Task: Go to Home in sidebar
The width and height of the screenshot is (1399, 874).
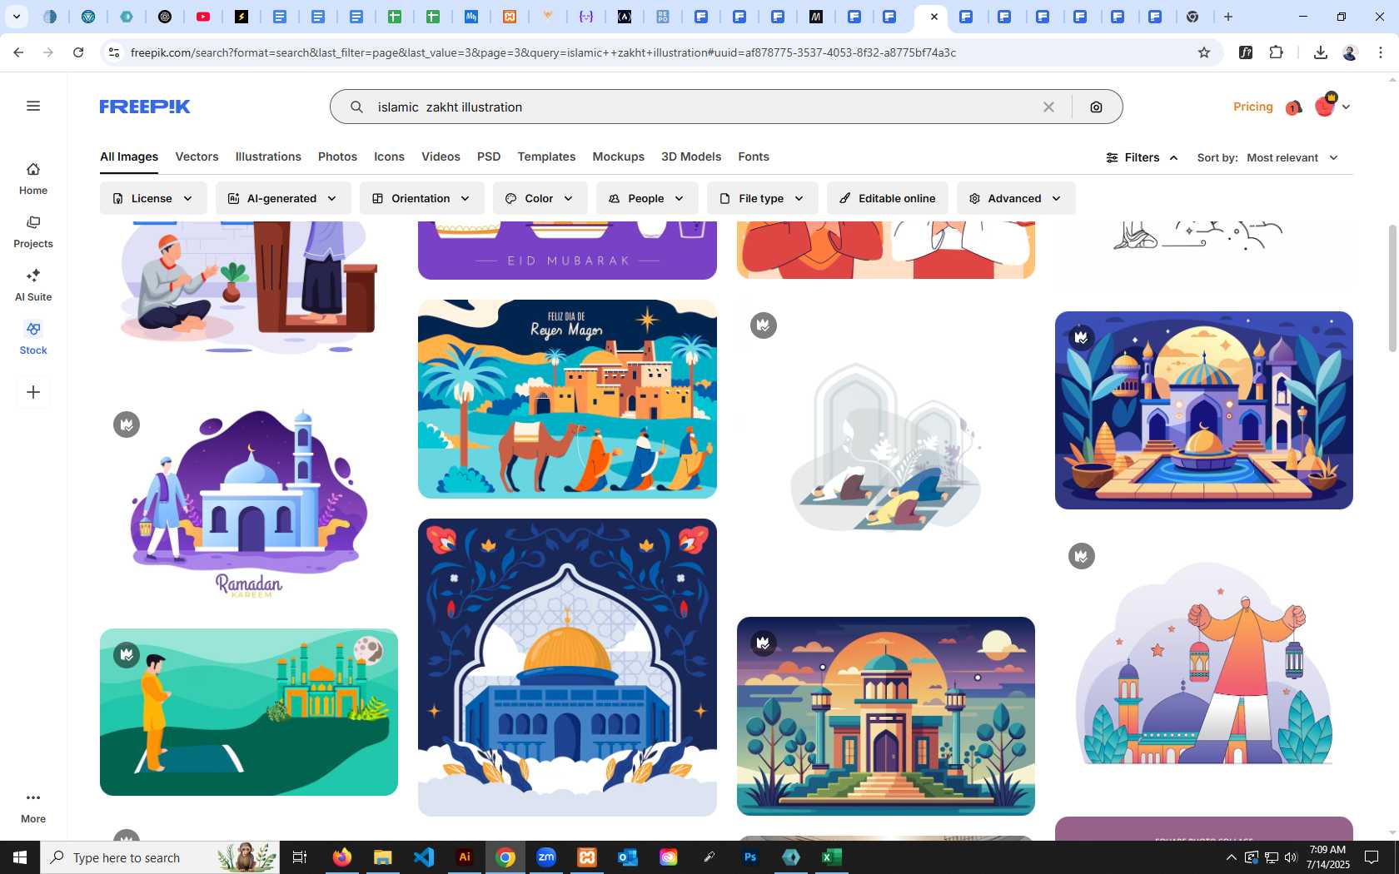Action: (33, 179)
